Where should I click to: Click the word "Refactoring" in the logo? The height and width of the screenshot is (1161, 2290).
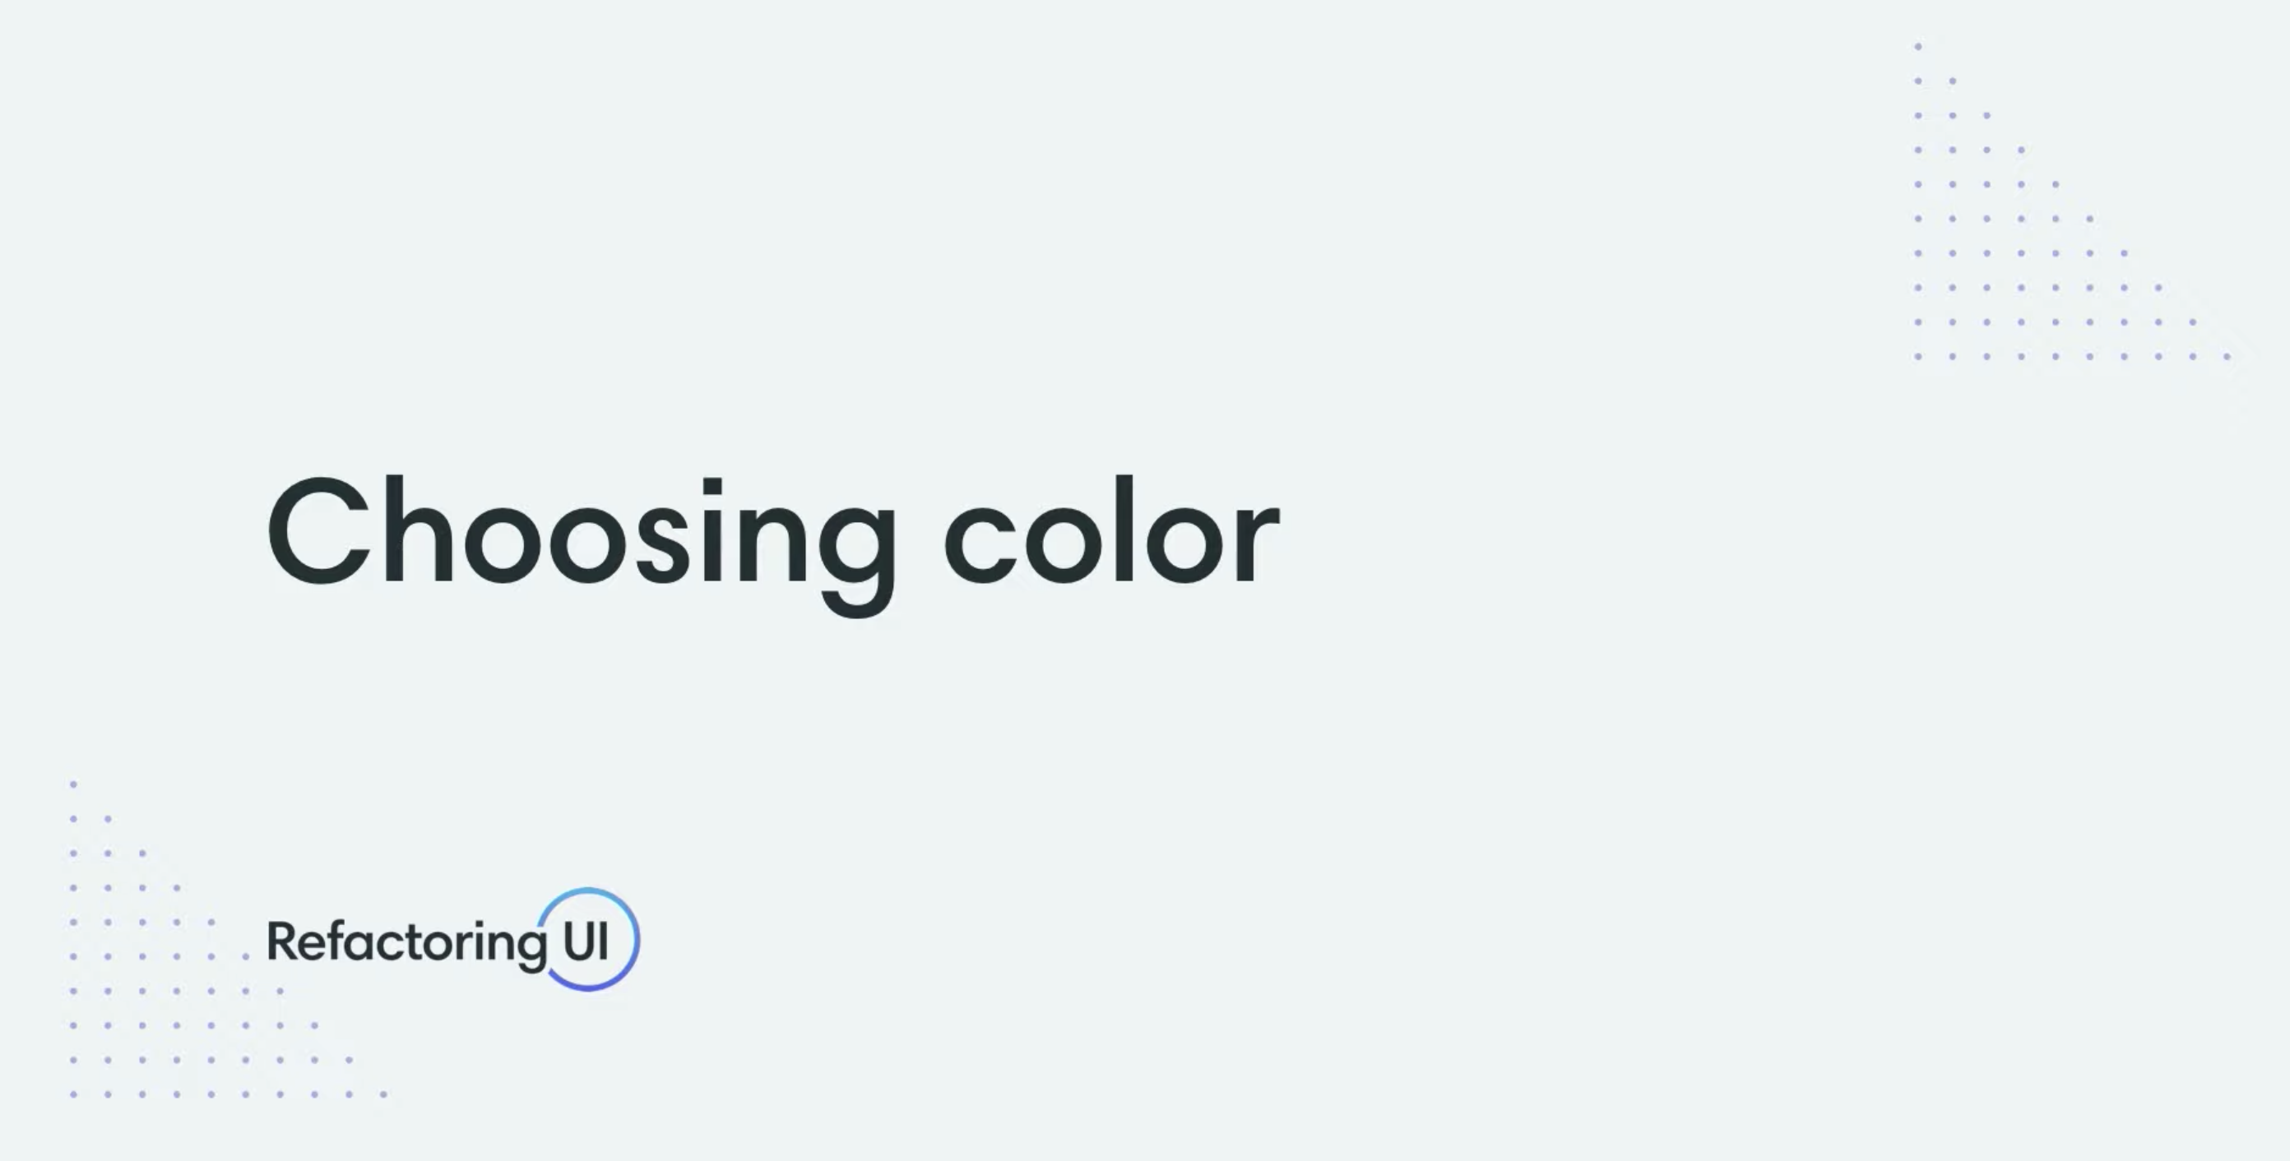406,942
